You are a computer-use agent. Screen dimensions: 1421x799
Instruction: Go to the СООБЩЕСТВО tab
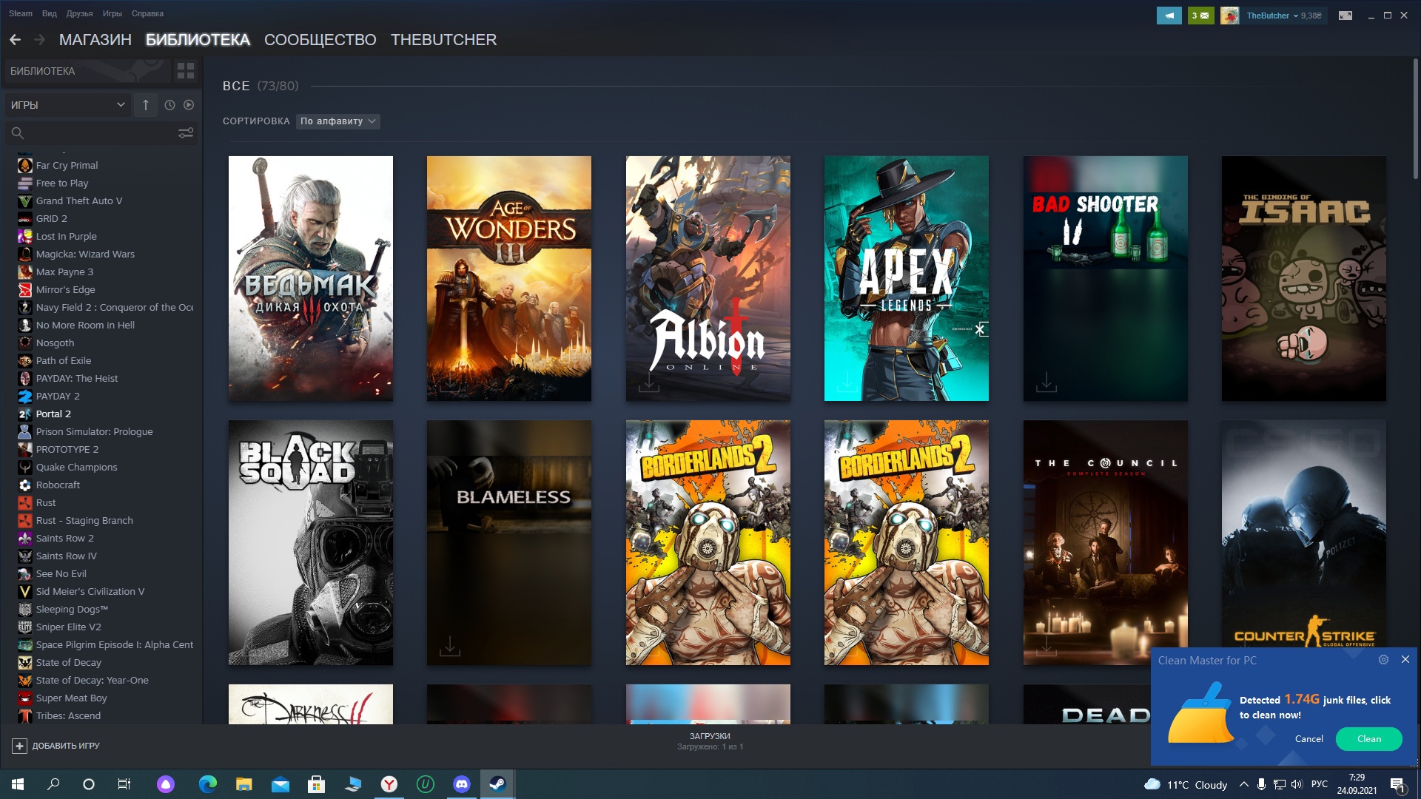point(320,40)
